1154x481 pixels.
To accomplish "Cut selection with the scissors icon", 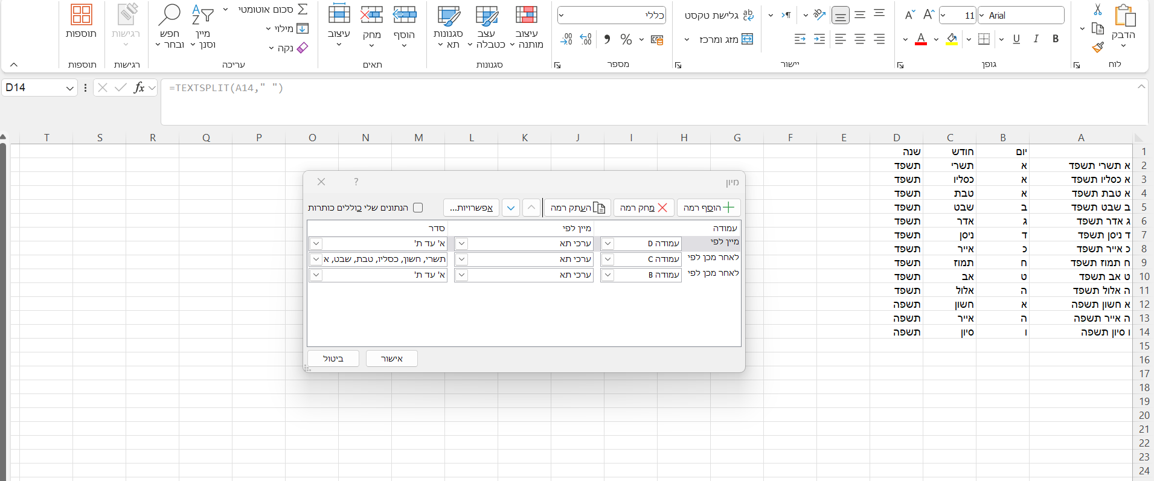I will (1098, 10).
